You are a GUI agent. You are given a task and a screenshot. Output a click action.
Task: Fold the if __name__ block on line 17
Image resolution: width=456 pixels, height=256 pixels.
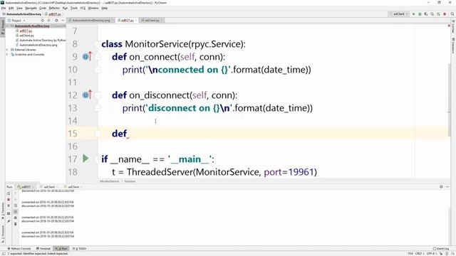click(98, 159)
